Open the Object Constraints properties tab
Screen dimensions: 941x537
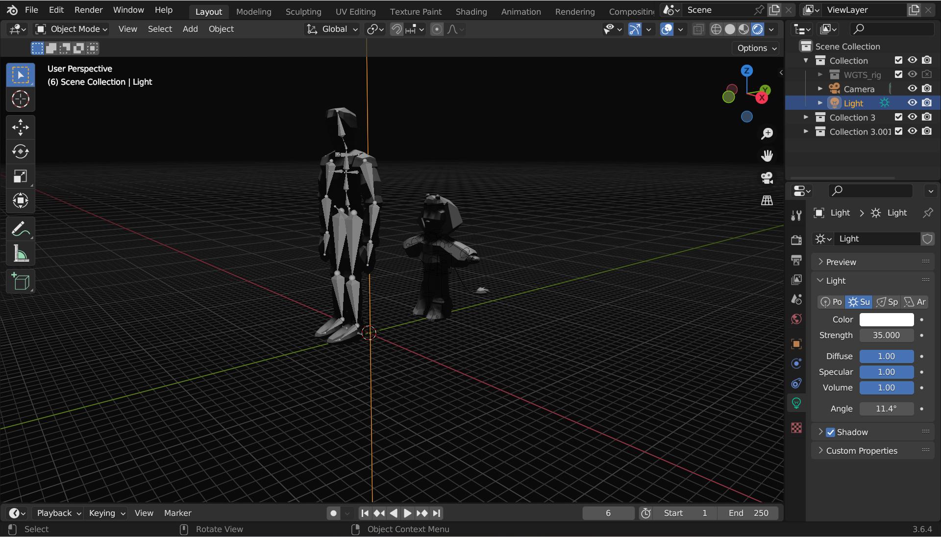pyautogui.click(x=796, y=383)
